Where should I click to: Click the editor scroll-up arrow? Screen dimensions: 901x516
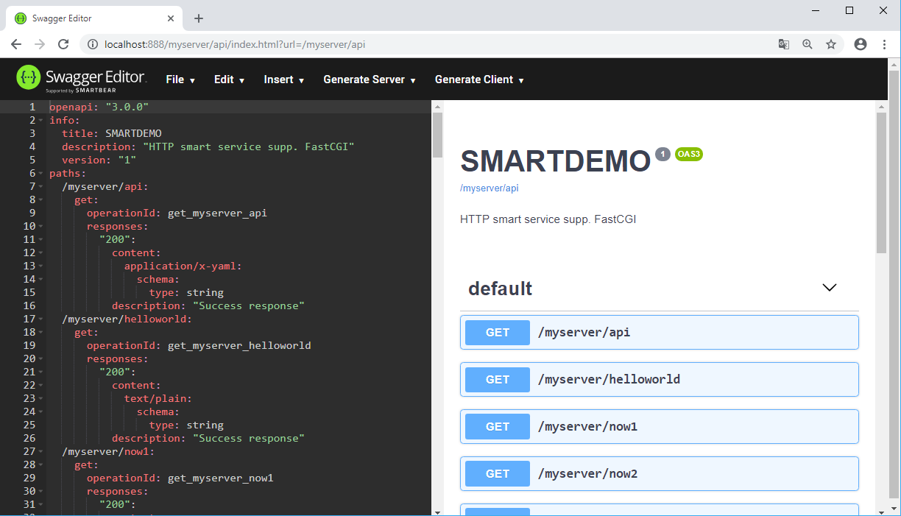[x=437, y=106]
